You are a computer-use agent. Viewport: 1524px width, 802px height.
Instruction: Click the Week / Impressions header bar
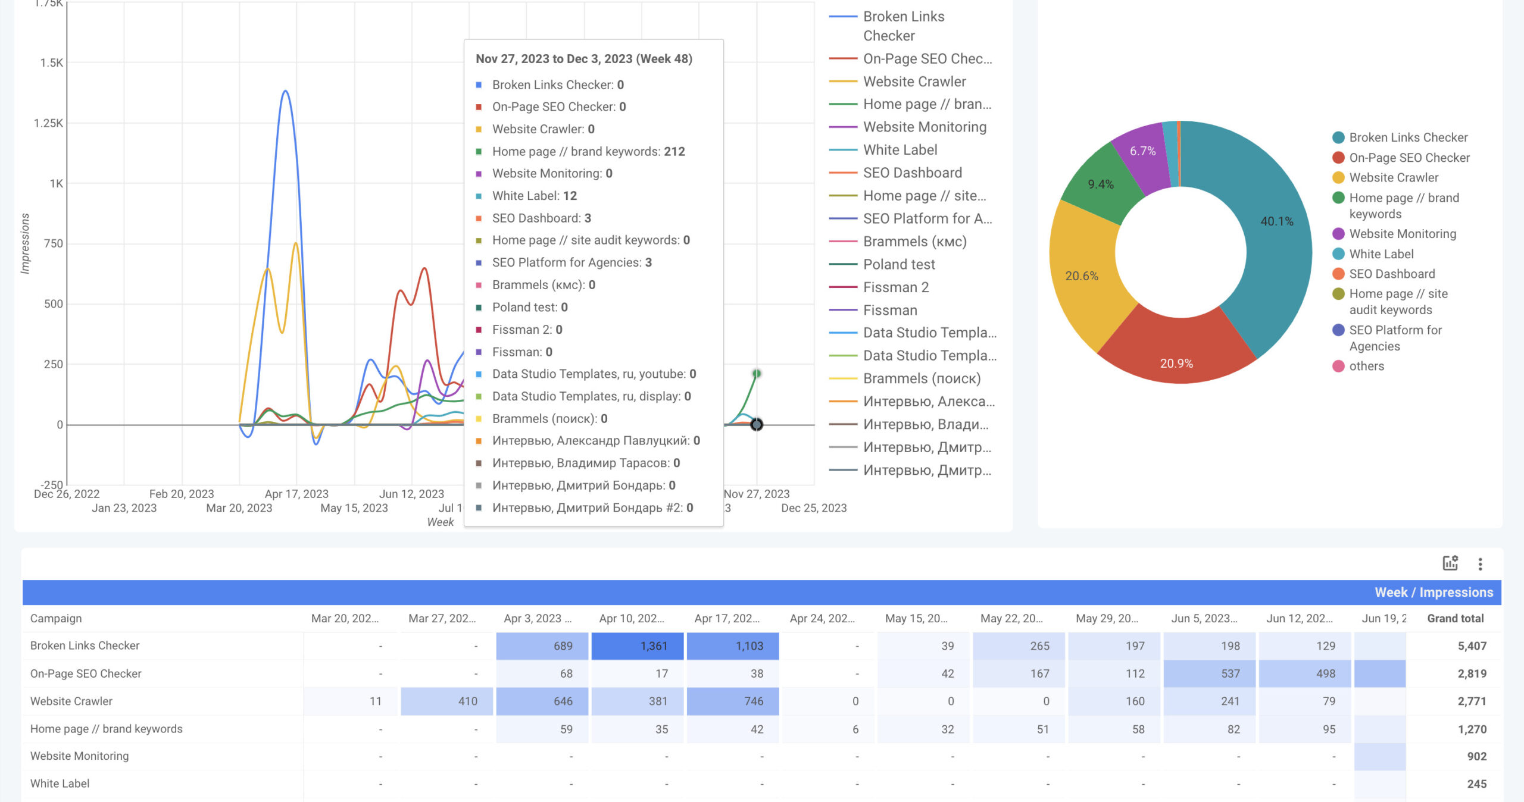click(x=1433, y=592)
